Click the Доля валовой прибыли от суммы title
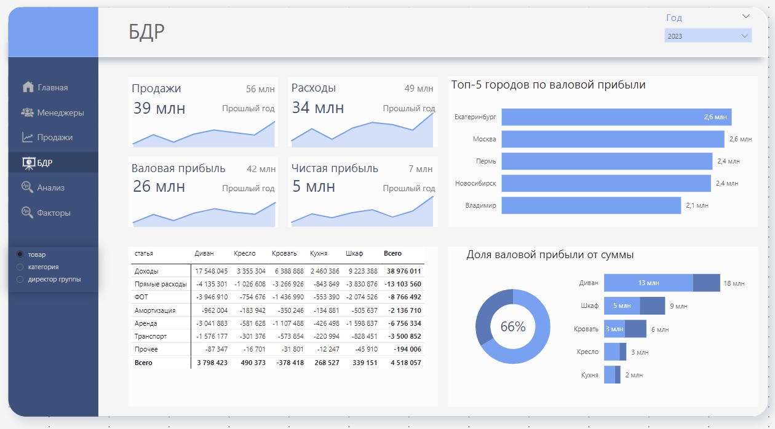The image size is (775, 429). click(550, 254)
